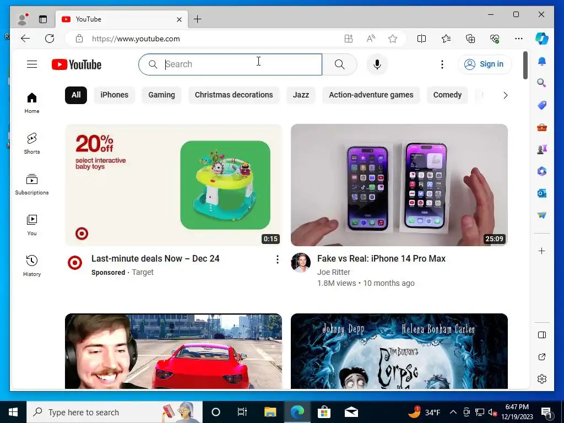Viewport: 564px width, 423px height.
Task: Open the red car gaming video thumbnail
Action: pyautogui.click(x=173, y=351)
